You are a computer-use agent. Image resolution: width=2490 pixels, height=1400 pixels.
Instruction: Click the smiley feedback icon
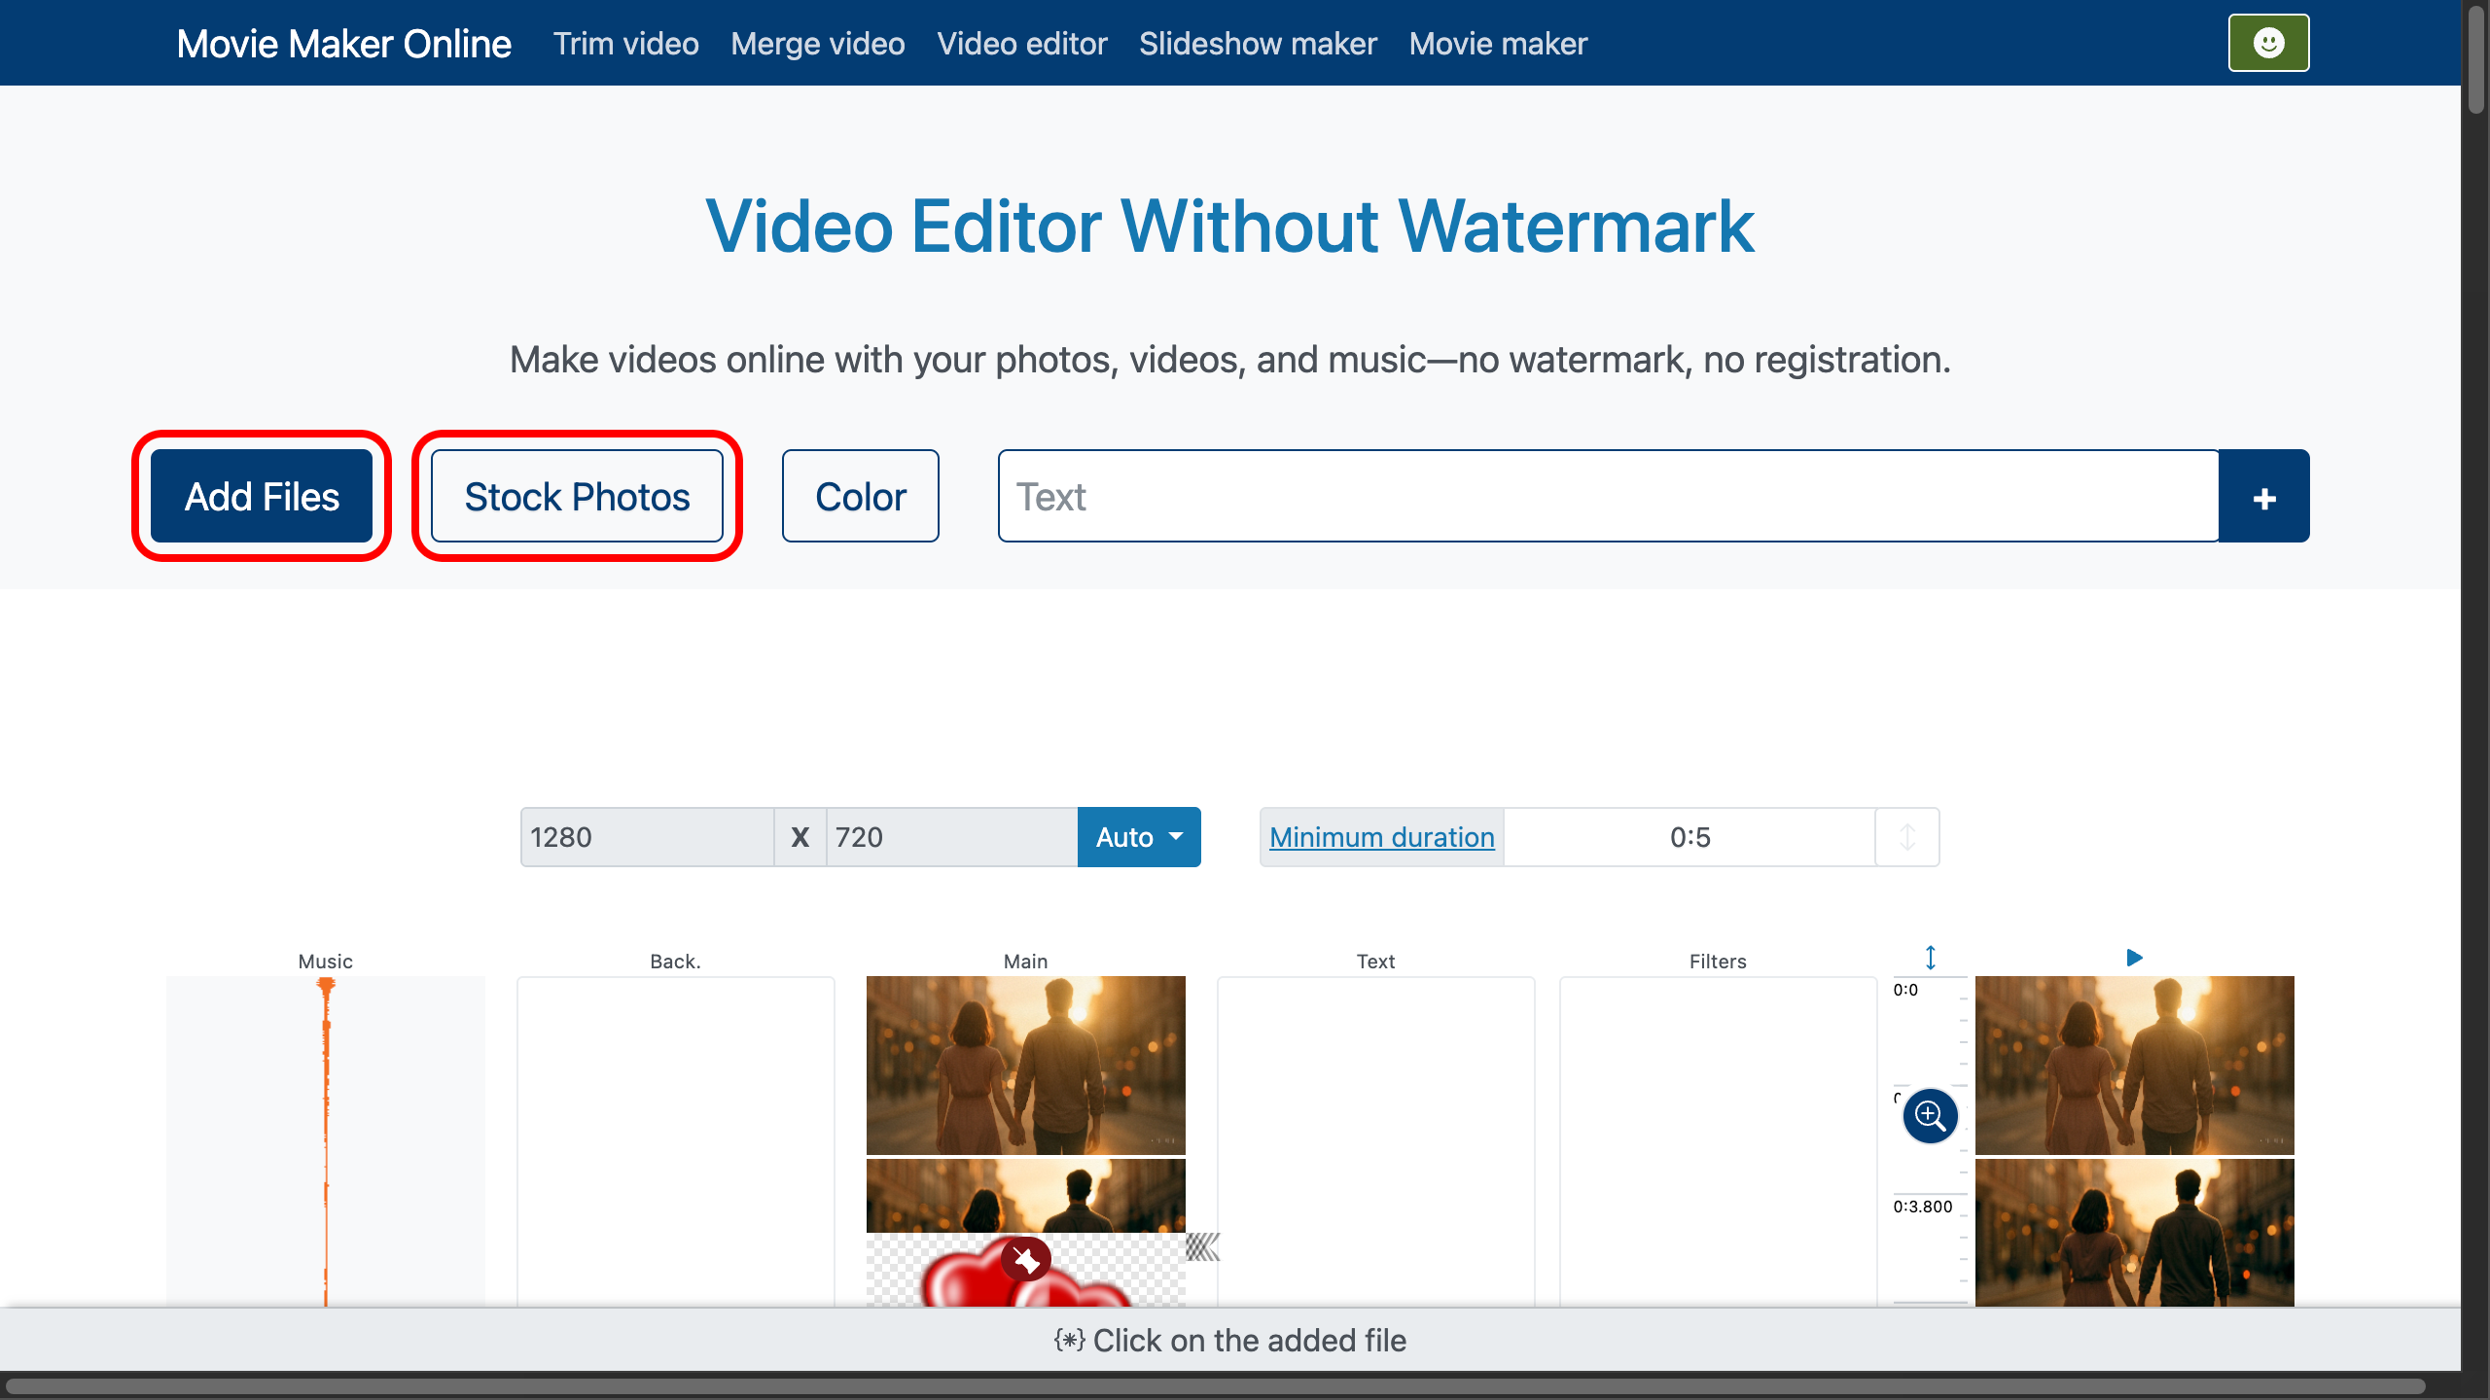(2267, 42)
